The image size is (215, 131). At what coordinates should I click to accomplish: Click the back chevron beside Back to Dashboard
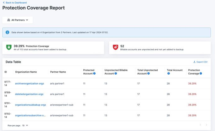(x=4, y=3)
